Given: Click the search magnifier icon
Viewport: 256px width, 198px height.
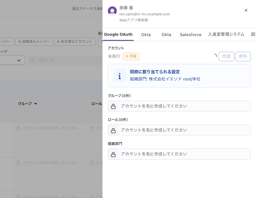Looking at the screenshot, I should (32, 60).
